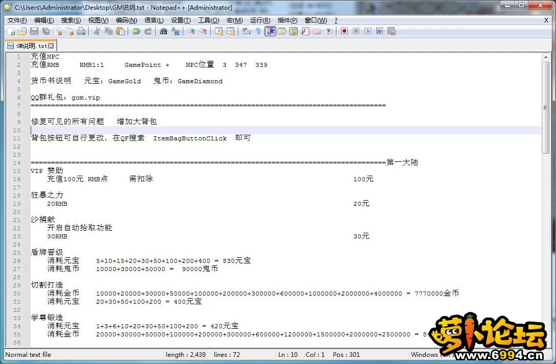Toggle the Function List icon
This screenshot has height=364, width=556.
(x=305, y=32)
